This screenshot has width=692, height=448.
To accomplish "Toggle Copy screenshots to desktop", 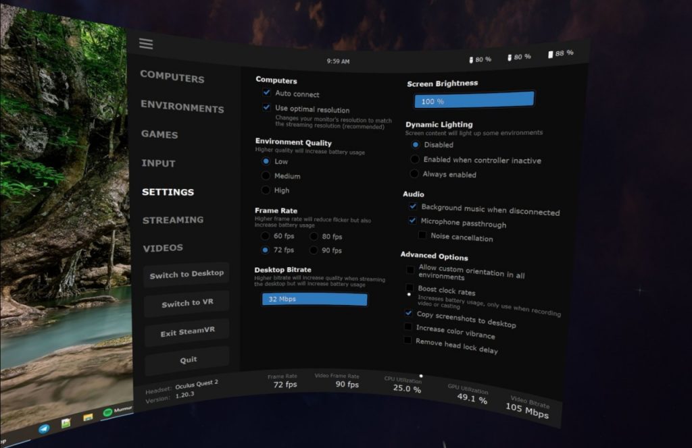I will (409, 313).
